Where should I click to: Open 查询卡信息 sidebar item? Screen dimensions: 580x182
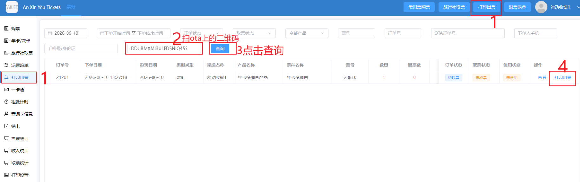[x=18, y=114]
